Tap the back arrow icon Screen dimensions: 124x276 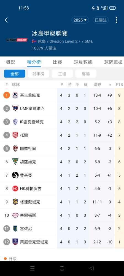click(x=6, y=20)
